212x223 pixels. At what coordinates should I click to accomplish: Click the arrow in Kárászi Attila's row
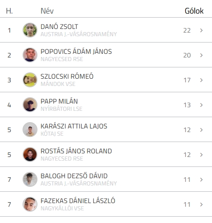[x=202, y=130]
